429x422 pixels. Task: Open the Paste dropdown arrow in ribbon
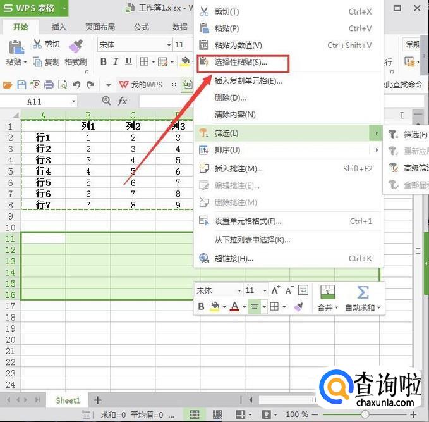tap(25, 62)
